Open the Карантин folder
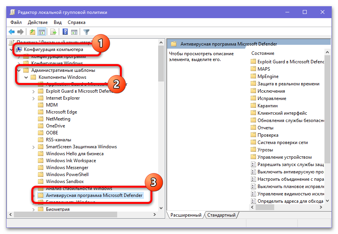Image resolution: width=338 pixels, height=234 pixels. point(268,106)
